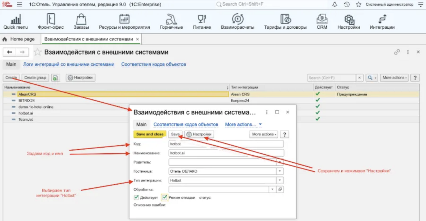Open help in dialog toolbar

pyautogui.click(x=285, y=134)
